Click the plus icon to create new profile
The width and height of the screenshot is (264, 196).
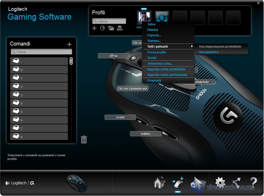coord(94,28)
